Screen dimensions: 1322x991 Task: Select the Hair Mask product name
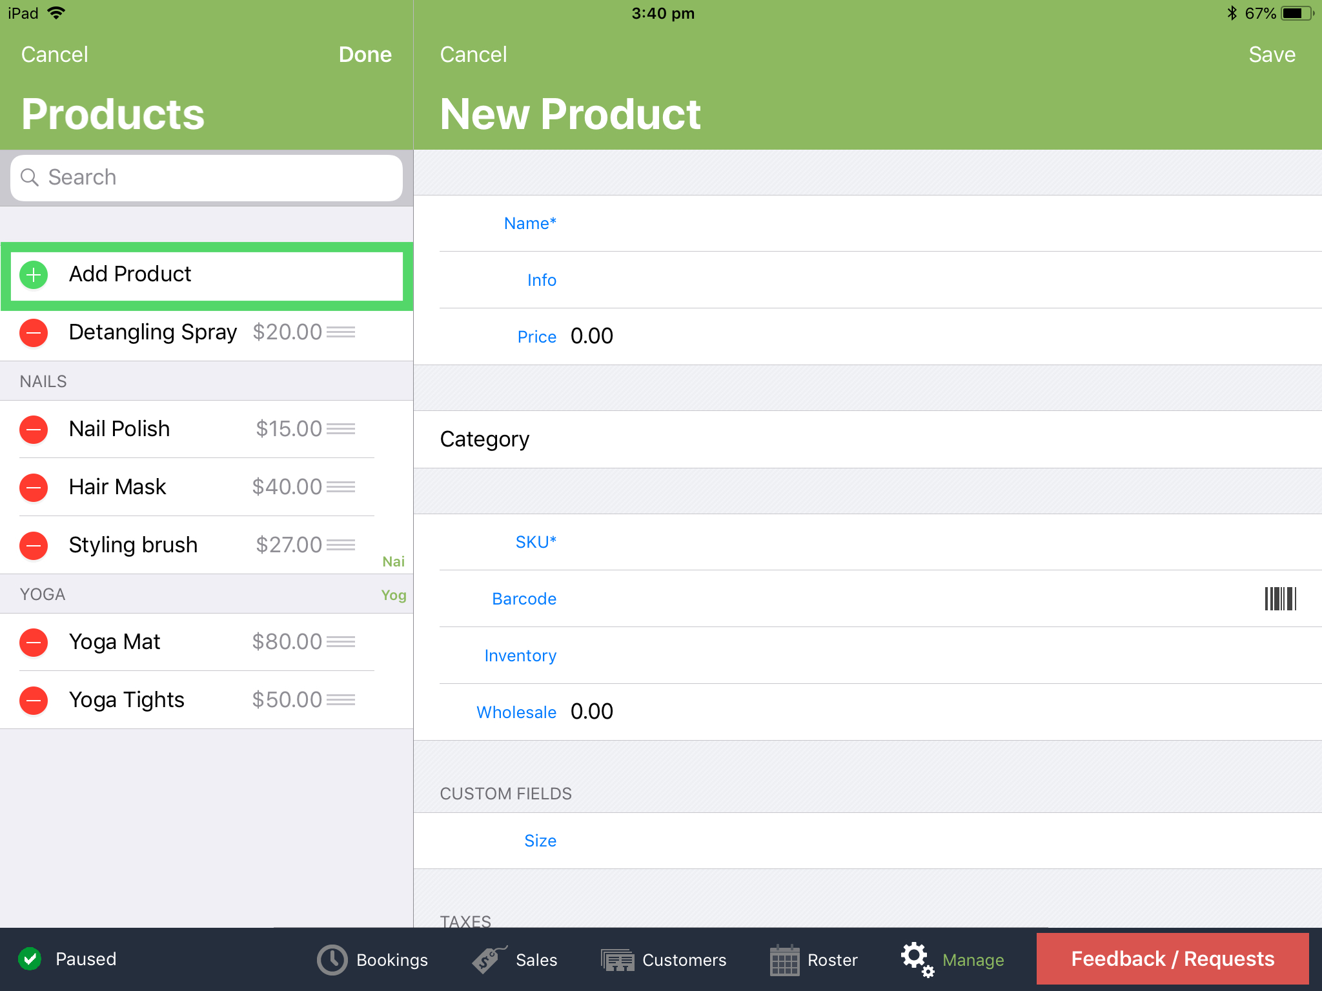117,487
